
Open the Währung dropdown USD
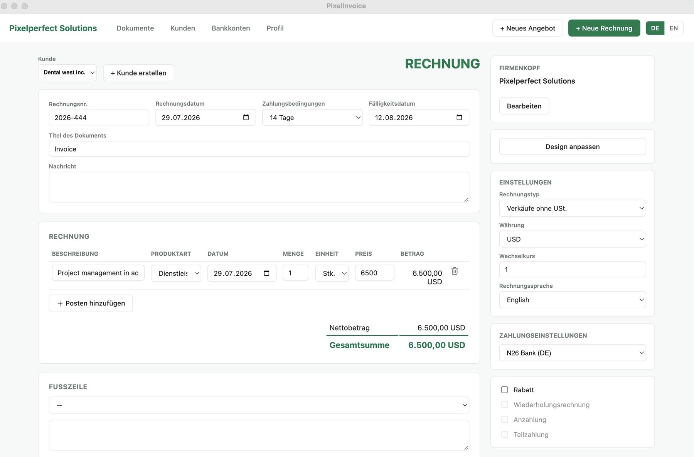pyautogui.click(x=573, y=239)
